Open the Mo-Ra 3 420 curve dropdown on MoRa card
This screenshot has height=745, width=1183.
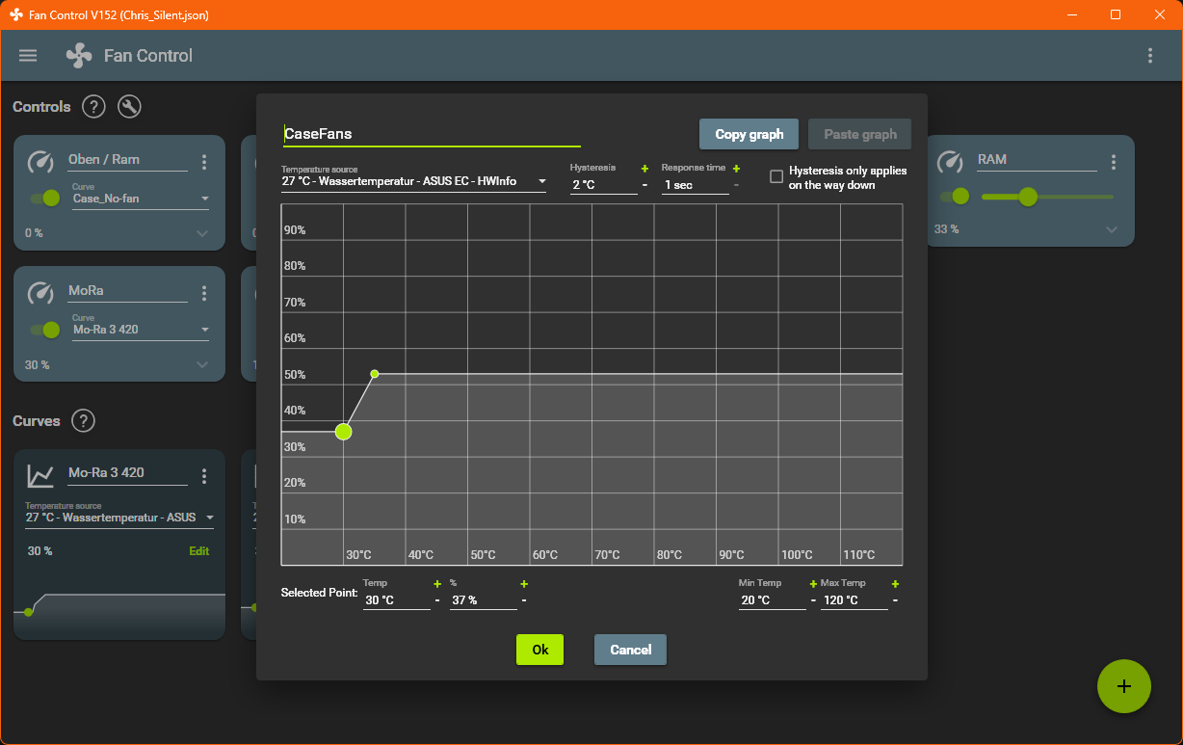pyautogui.click(x=142, y=330)
